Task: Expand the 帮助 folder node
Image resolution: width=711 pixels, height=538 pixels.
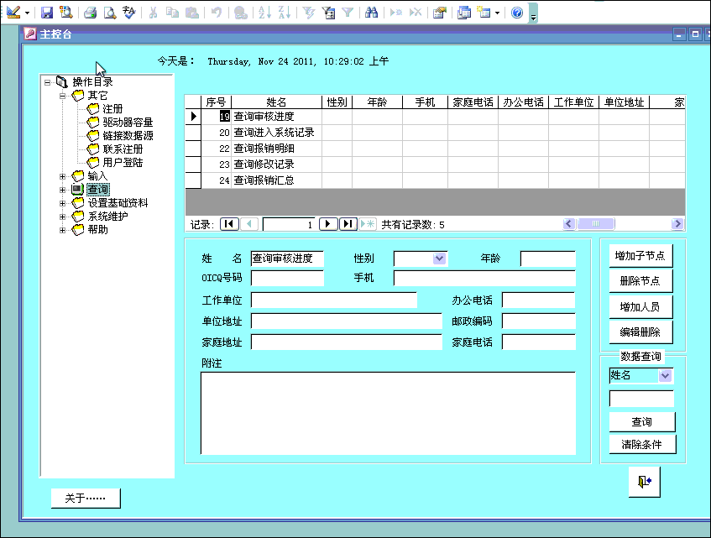Action: (63, 230)
